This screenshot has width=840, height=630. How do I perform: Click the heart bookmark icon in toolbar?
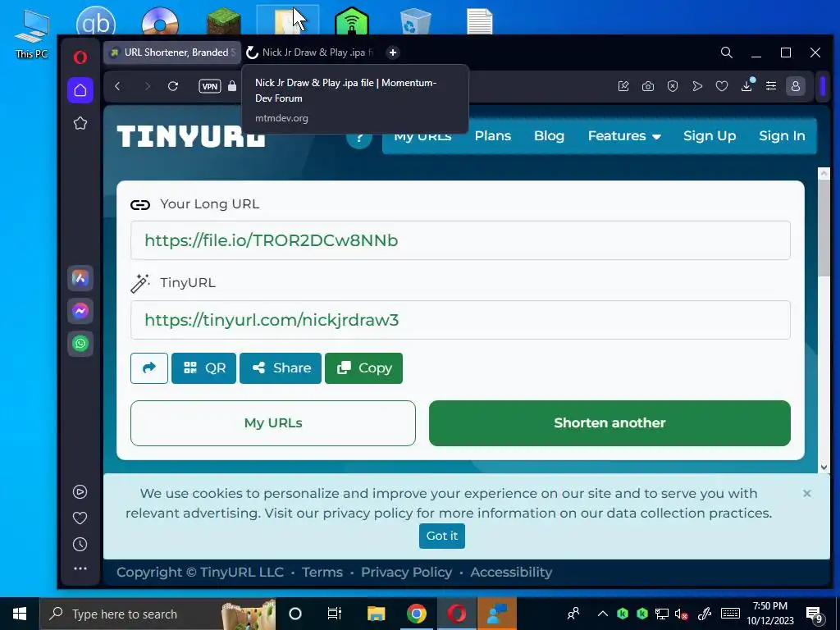point(722,86)
